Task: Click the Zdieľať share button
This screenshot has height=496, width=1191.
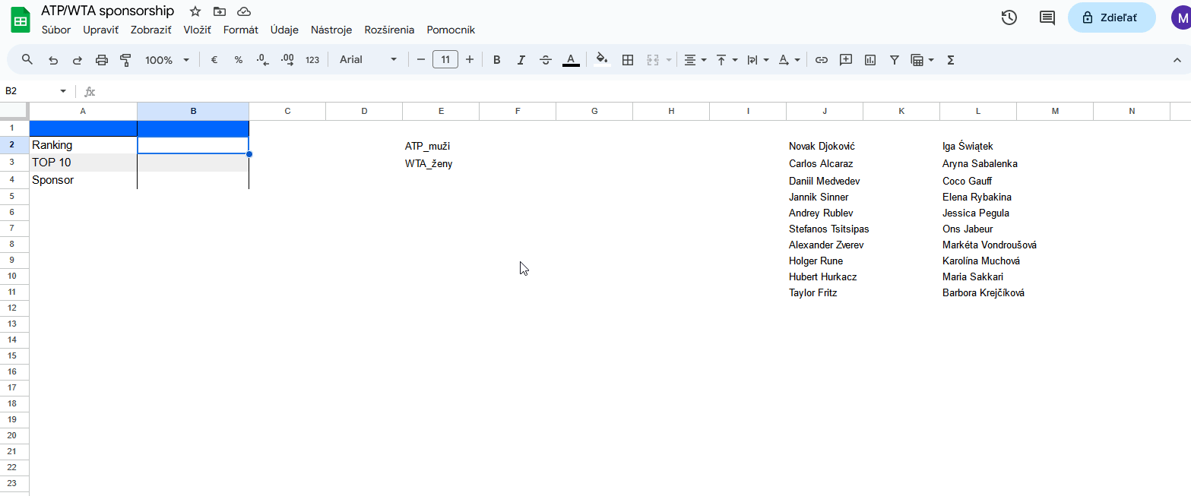Action: click(x=1111, y=17)
